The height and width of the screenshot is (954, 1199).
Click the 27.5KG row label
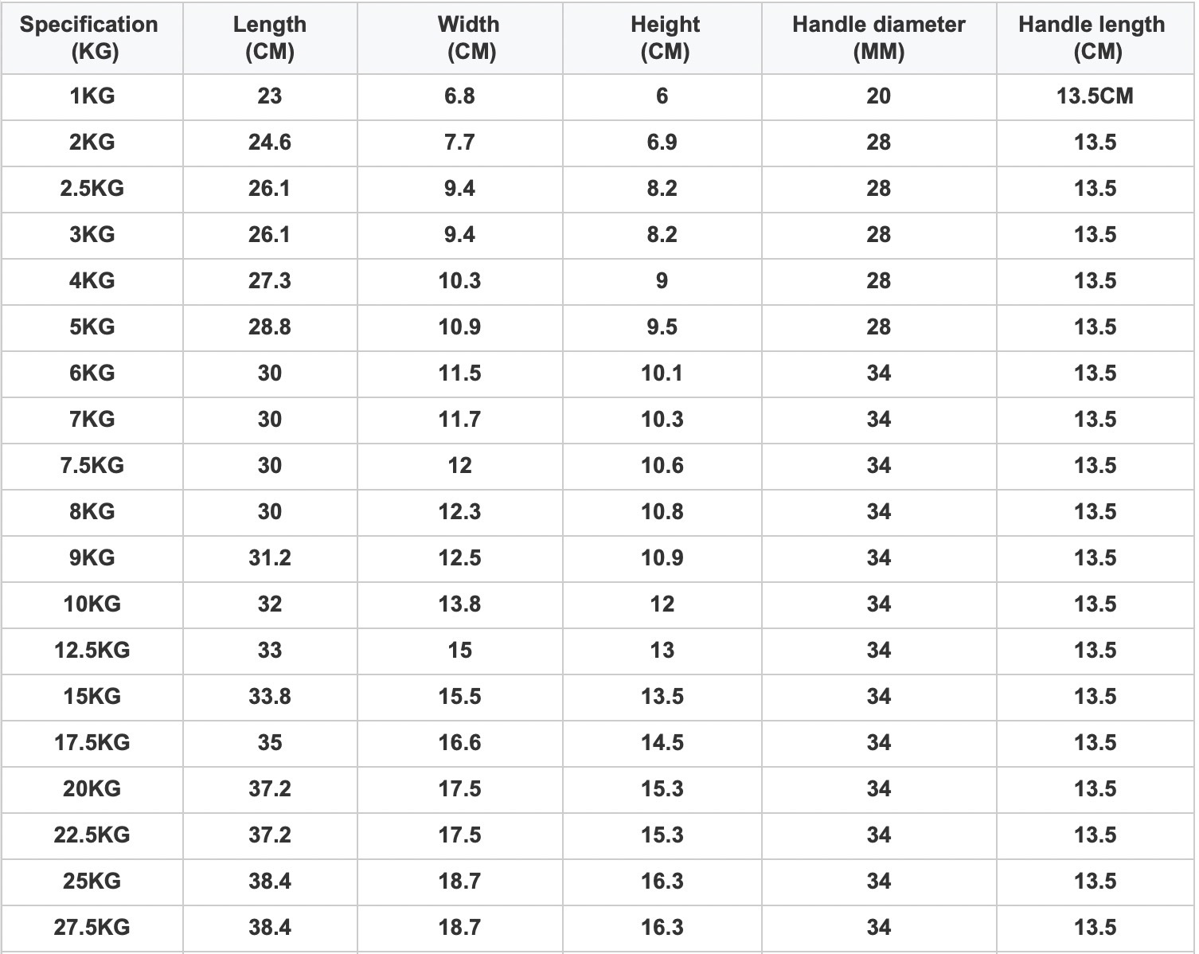pyautogui.click(x=92, y=928)
